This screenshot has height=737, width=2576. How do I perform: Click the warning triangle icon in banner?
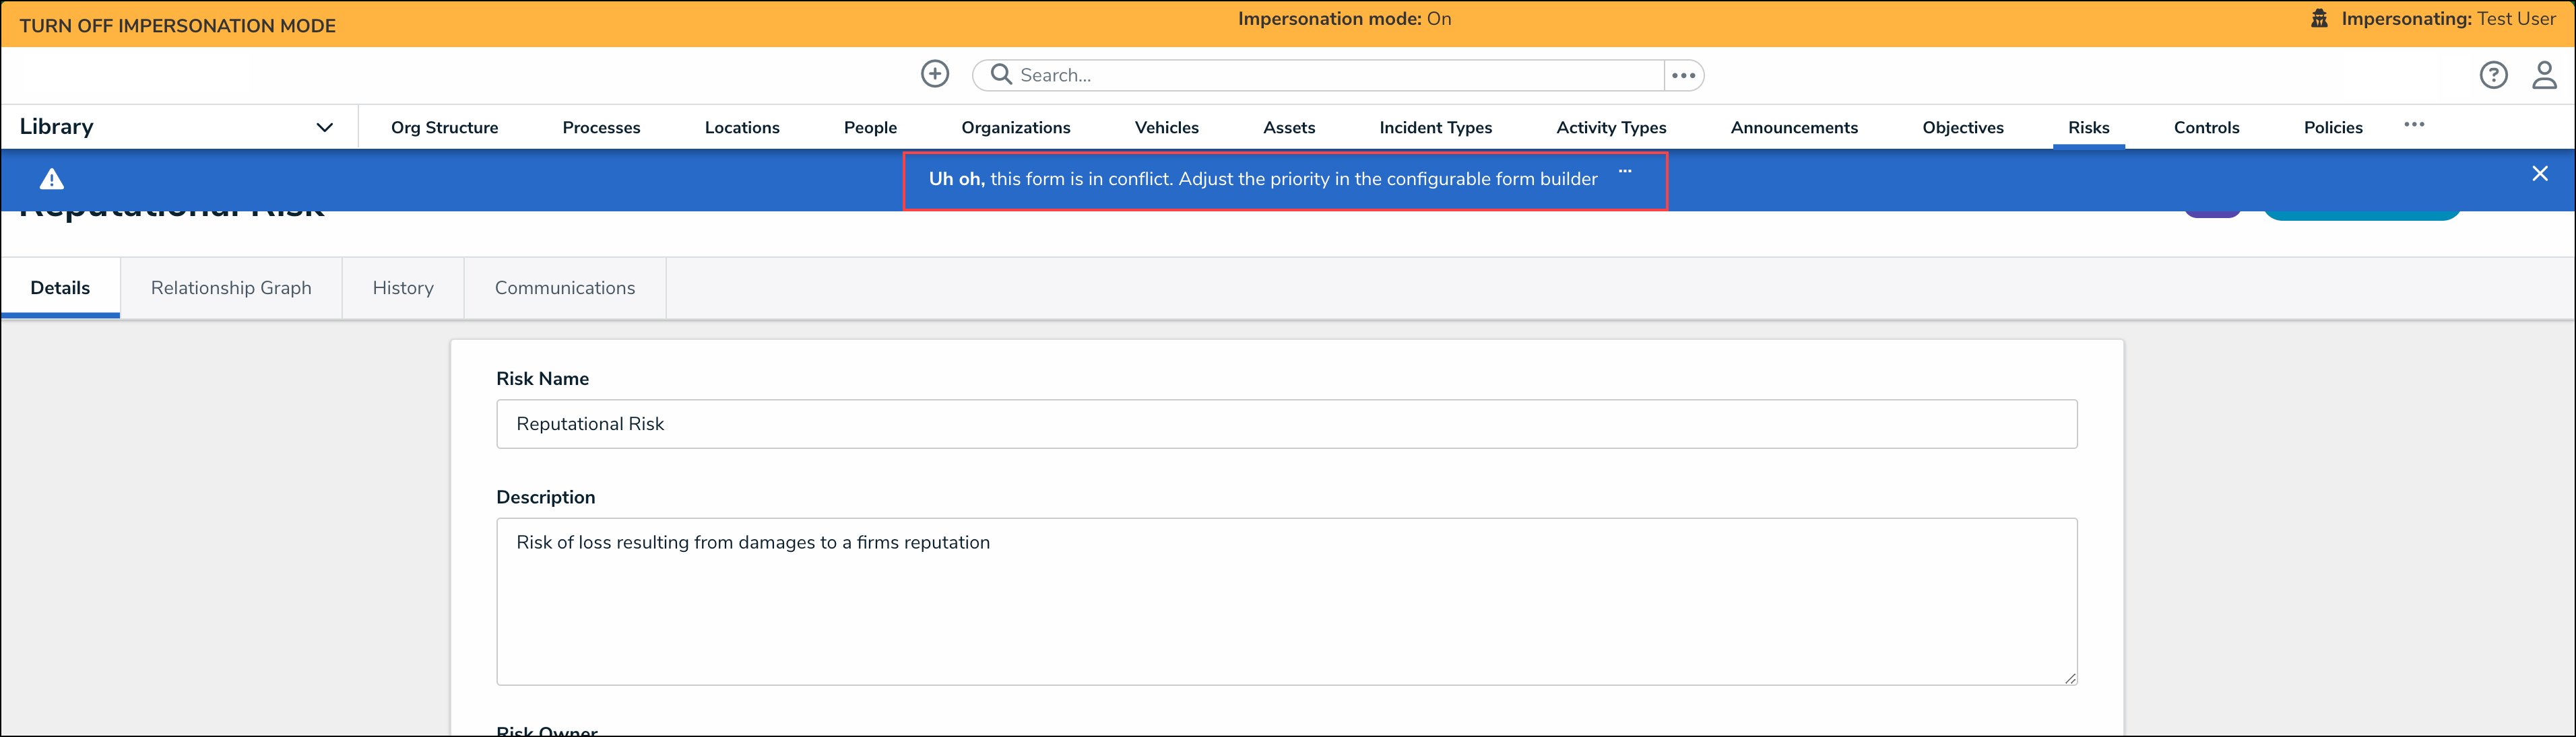tap(52, 180)
